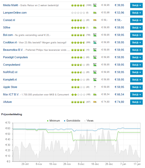Click Bekijk button for Computerland
Image resolution: width=145 pixels, height=168 pixels.
136,65
